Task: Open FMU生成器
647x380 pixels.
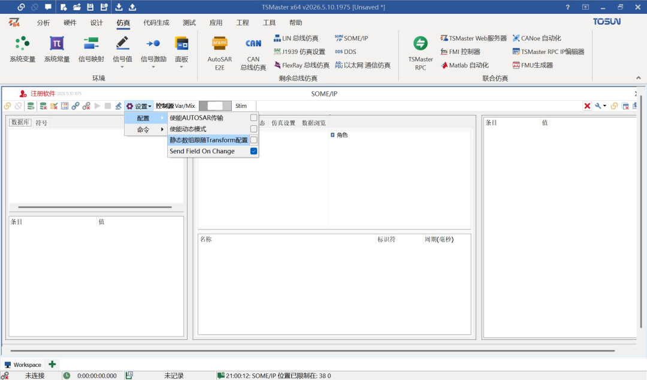Action: 533,65
